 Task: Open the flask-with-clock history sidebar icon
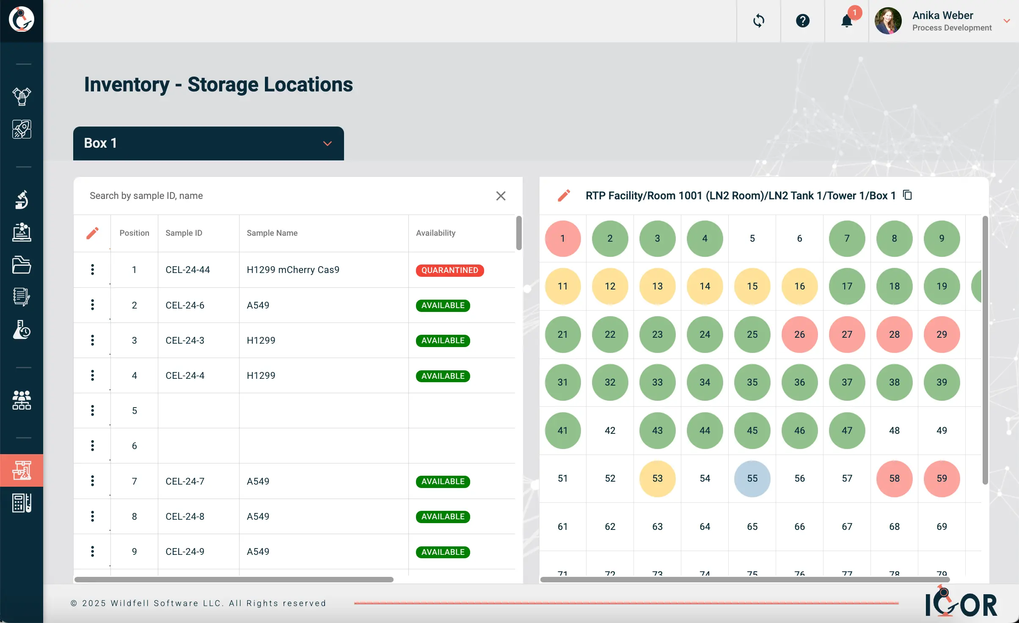22,330
